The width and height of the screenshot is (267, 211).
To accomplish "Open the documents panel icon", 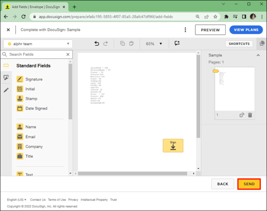I will tap(262, 43).
